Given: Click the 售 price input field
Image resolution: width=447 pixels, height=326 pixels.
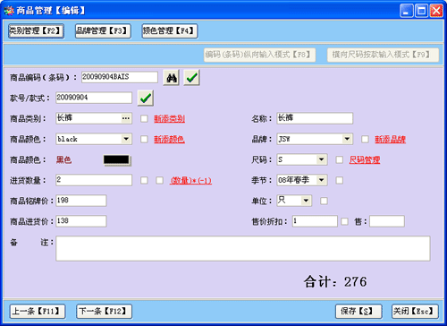Looking at the screenshot, I should (387, 221).
